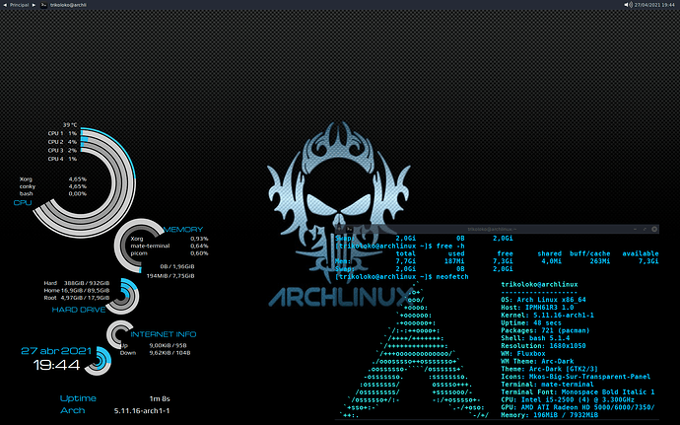Viewport: 680px width, 425px height.
Task: Click the '194MiB / 7,75GiB' memory value
Action: click(x=170, y=276)
